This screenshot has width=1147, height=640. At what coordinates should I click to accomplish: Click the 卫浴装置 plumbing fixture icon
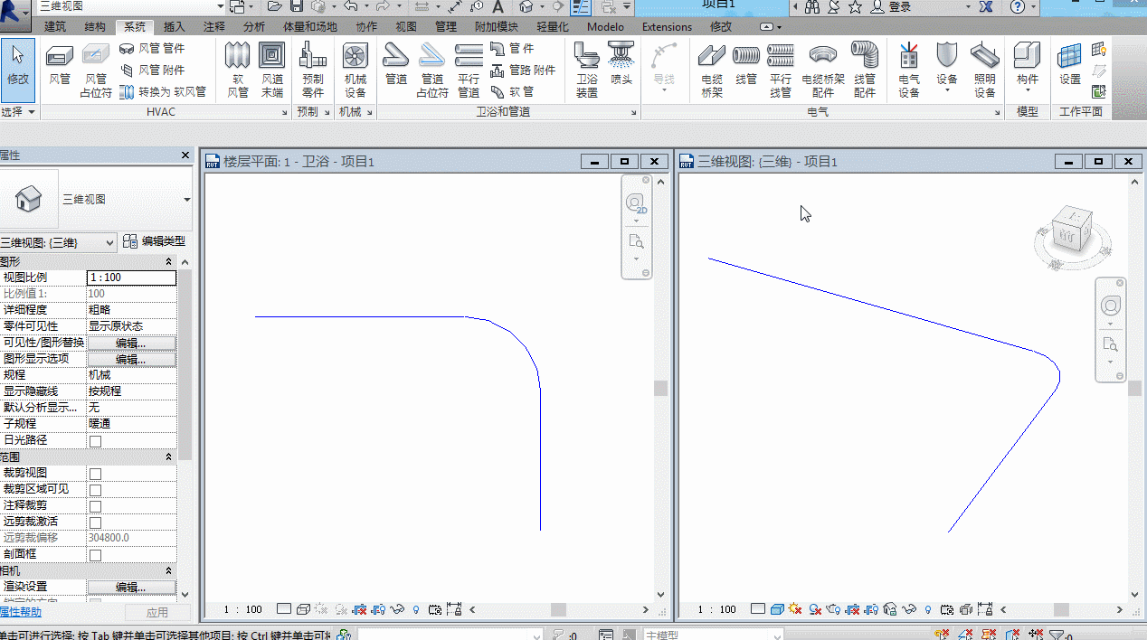[x=587, y=70]
